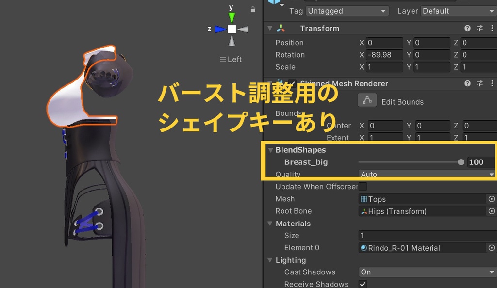Click the Transform component axis icon

coord(281,28)
